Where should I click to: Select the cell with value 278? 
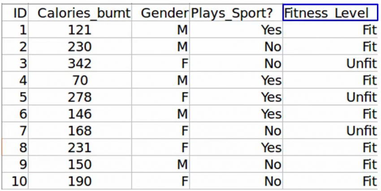tap(80, 97)
